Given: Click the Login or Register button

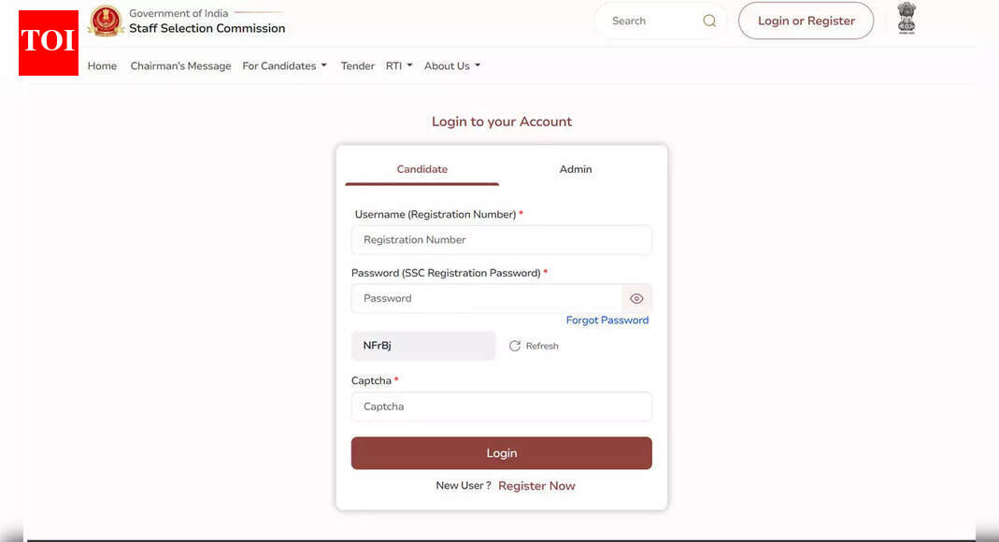Looking at the screenshot, I should [x=806, y=21].
